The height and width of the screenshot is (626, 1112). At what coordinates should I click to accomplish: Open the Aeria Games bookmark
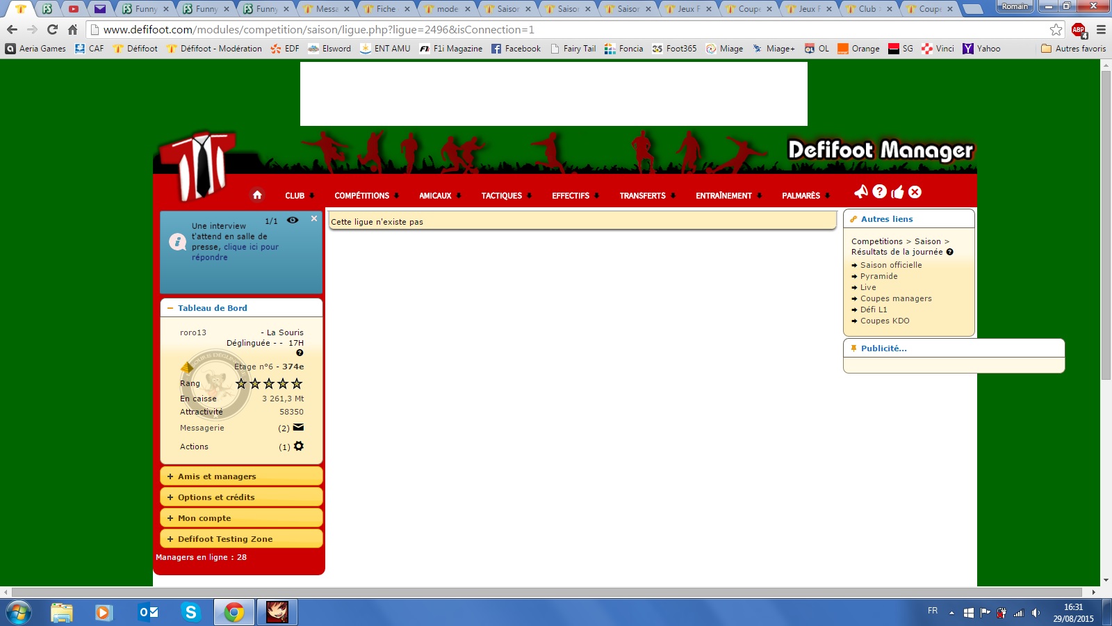tap(35, 49)
